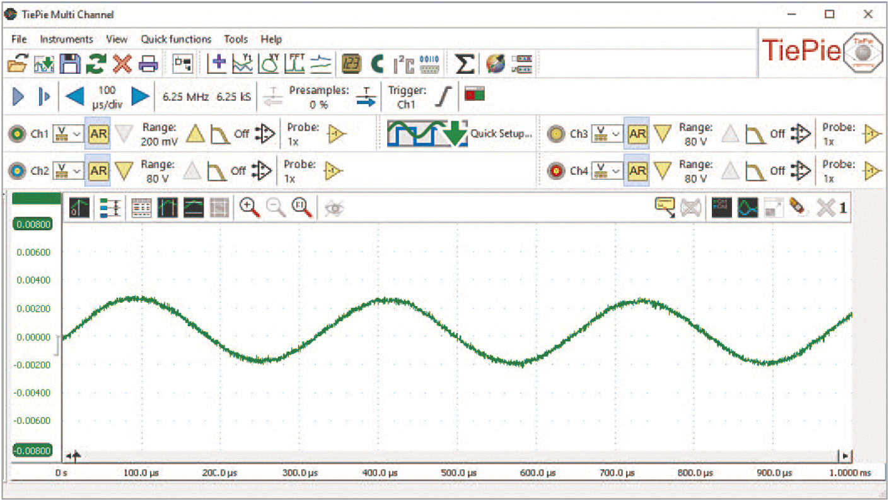The height and width of the screenshot is (501, 889).
Task: Toggle Ch4 auto ranging AR button
Action: [637, 170]
